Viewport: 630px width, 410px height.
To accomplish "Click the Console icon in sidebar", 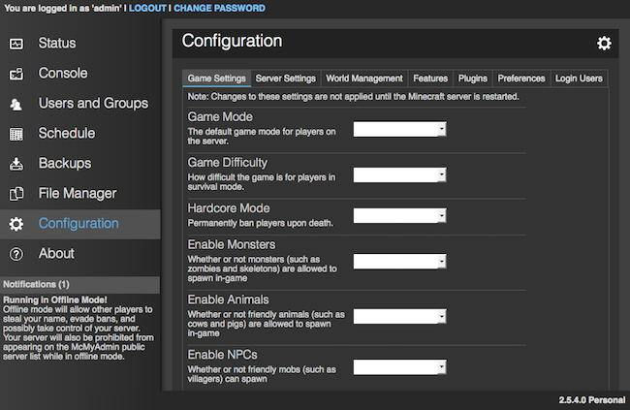I will tap(16, 74).
